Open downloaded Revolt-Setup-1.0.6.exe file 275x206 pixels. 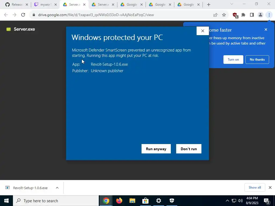(x=30, y=188)
